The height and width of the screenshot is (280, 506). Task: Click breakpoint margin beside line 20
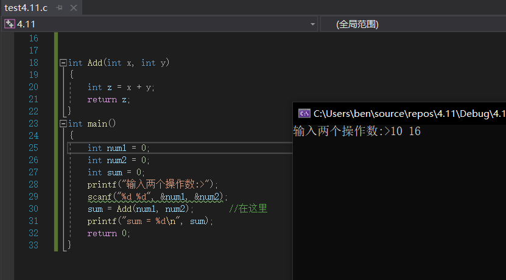click(x=7, y=87)
